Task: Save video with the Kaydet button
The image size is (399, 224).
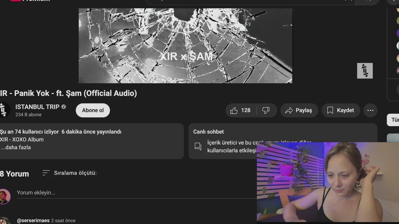Action: 341,110
